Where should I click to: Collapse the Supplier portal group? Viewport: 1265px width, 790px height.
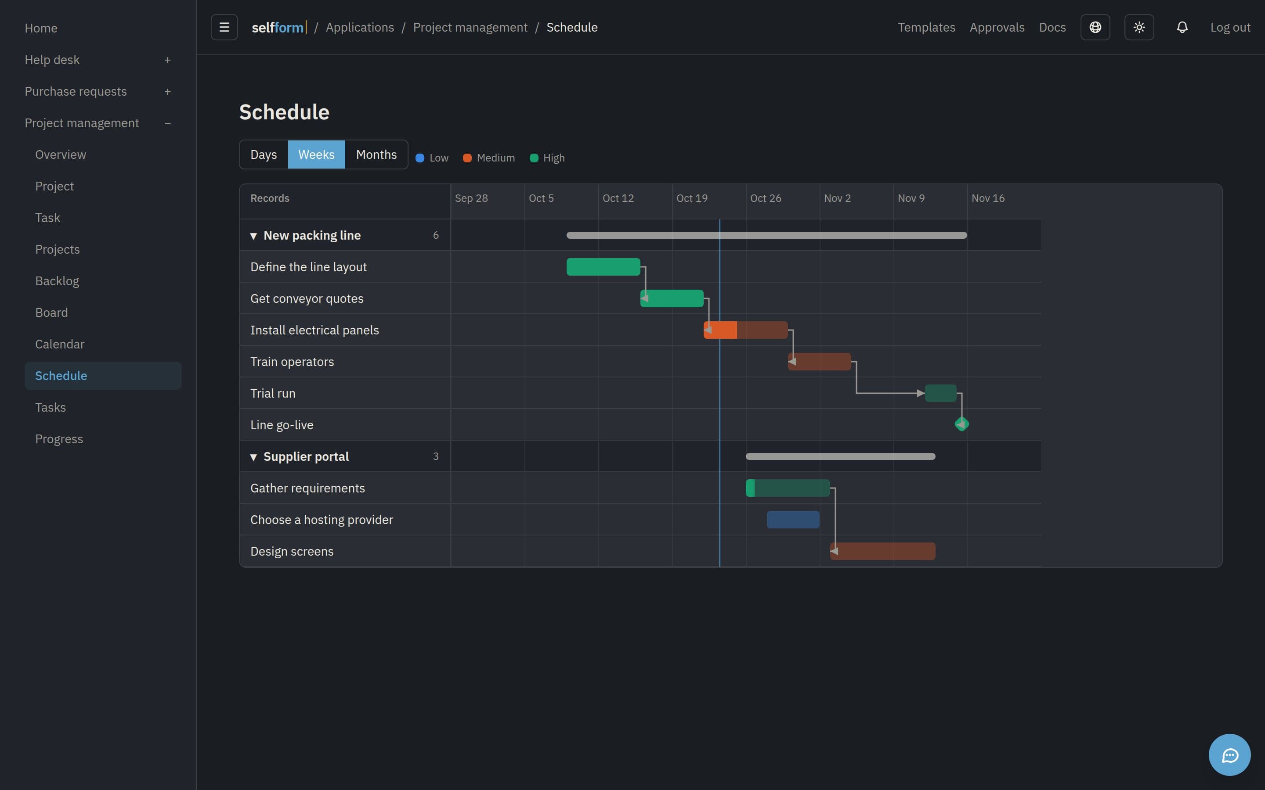(253, 457)
